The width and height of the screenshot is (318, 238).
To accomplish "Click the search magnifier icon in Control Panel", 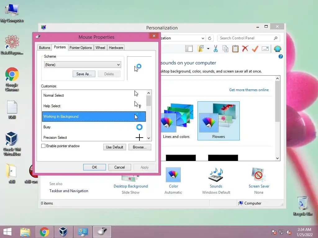I will click(275, 38).
